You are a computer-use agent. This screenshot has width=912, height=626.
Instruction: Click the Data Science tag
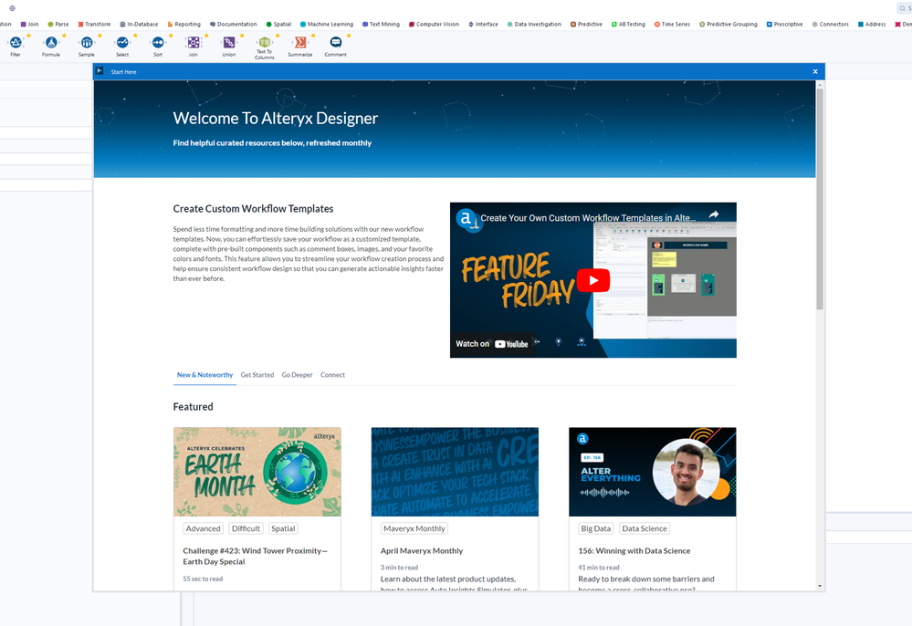645,528
